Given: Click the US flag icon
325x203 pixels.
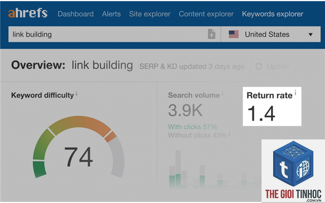Looking at the screenshot, I should pos(234,34).
